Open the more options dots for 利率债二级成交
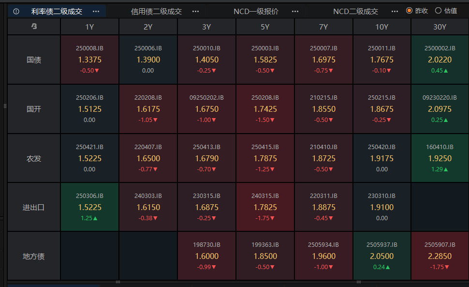The height and width of the screenshot is (287, 469). 96,11
